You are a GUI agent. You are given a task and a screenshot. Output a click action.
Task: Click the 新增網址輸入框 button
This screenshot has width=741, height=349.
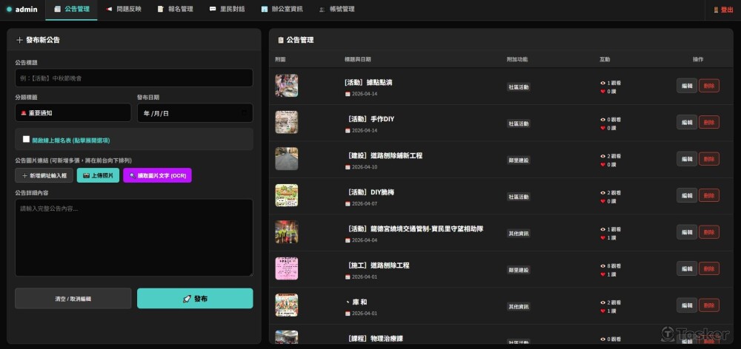pyautogui.click(x=44, y=175)
